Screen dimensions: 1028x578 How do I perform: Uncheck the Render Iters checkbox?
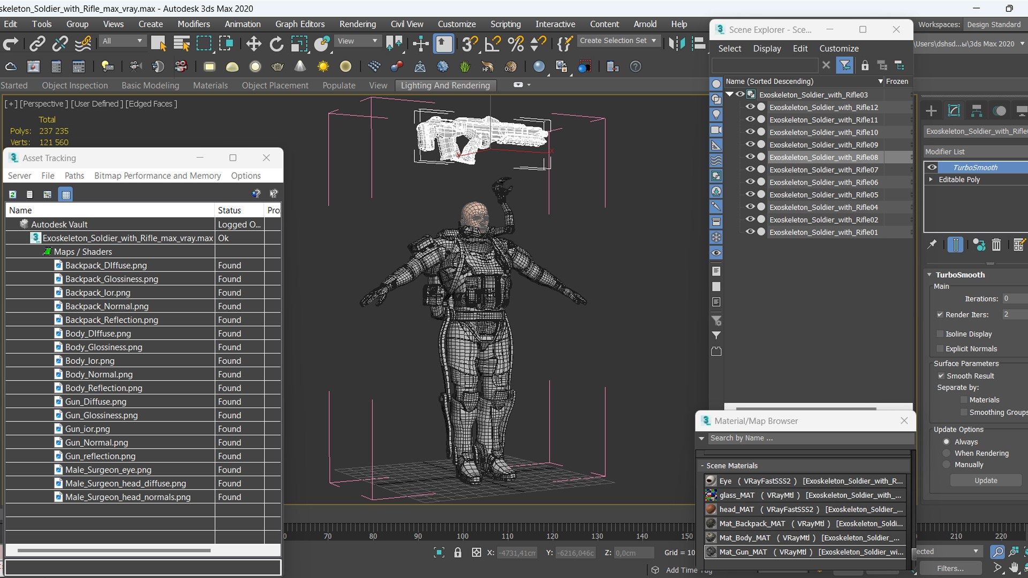(x=940, y=315)
